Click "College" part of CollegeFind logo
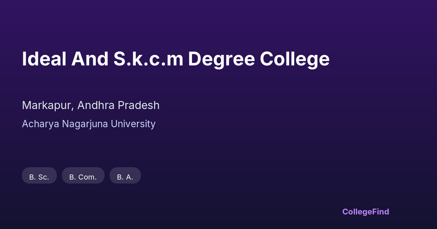Image resolution: width=437 pixels, height=229 pixels. tap(358, 212)
